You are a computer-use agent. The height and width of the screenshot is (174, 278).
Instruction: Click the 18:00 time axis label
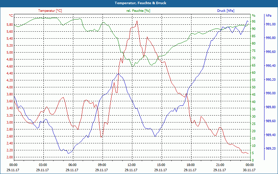(191, 165)
